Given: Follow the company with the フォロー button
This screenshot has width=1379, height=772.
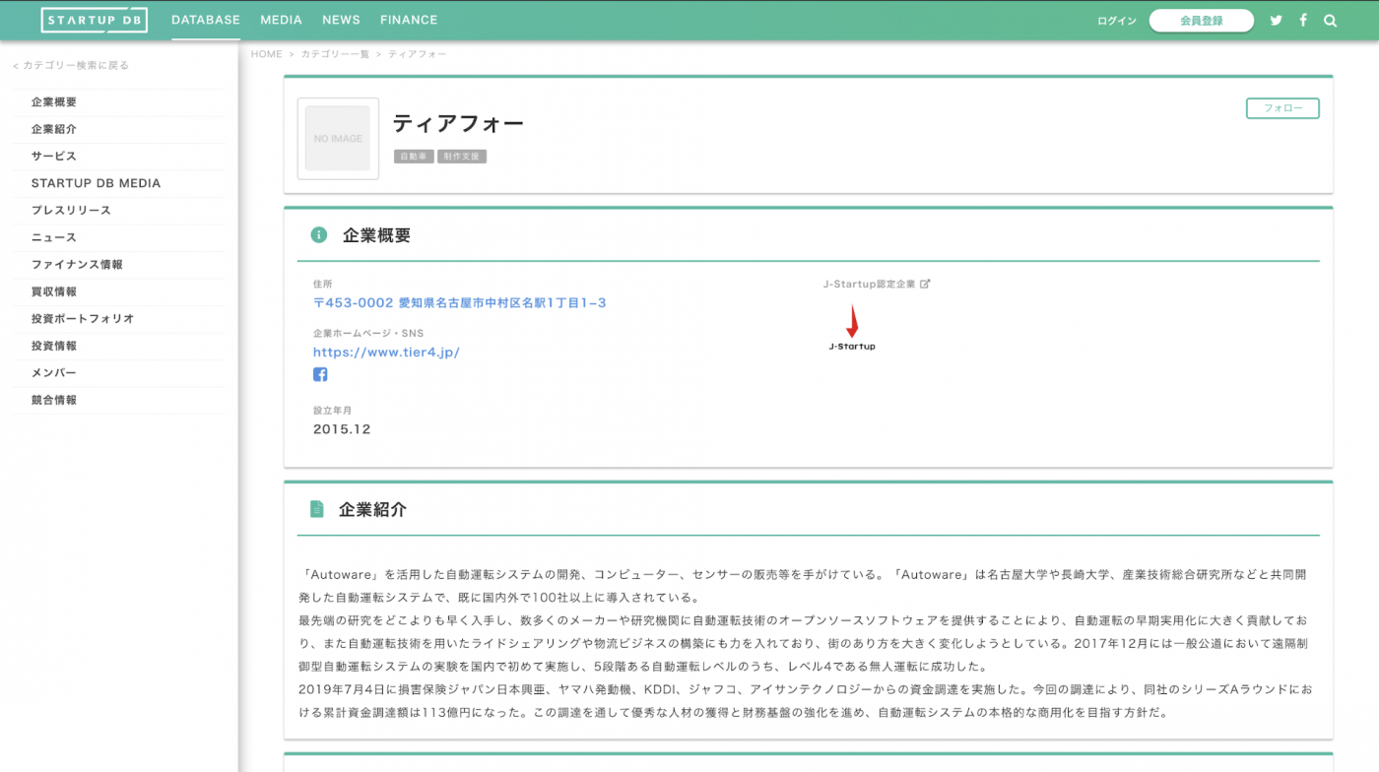Looking at the screenshot, I should (1282, 108).
